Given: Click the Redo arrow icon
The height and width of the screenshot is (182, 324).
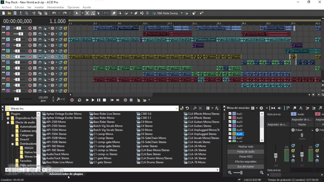Looking at the screenshot, I should (65, 13).
